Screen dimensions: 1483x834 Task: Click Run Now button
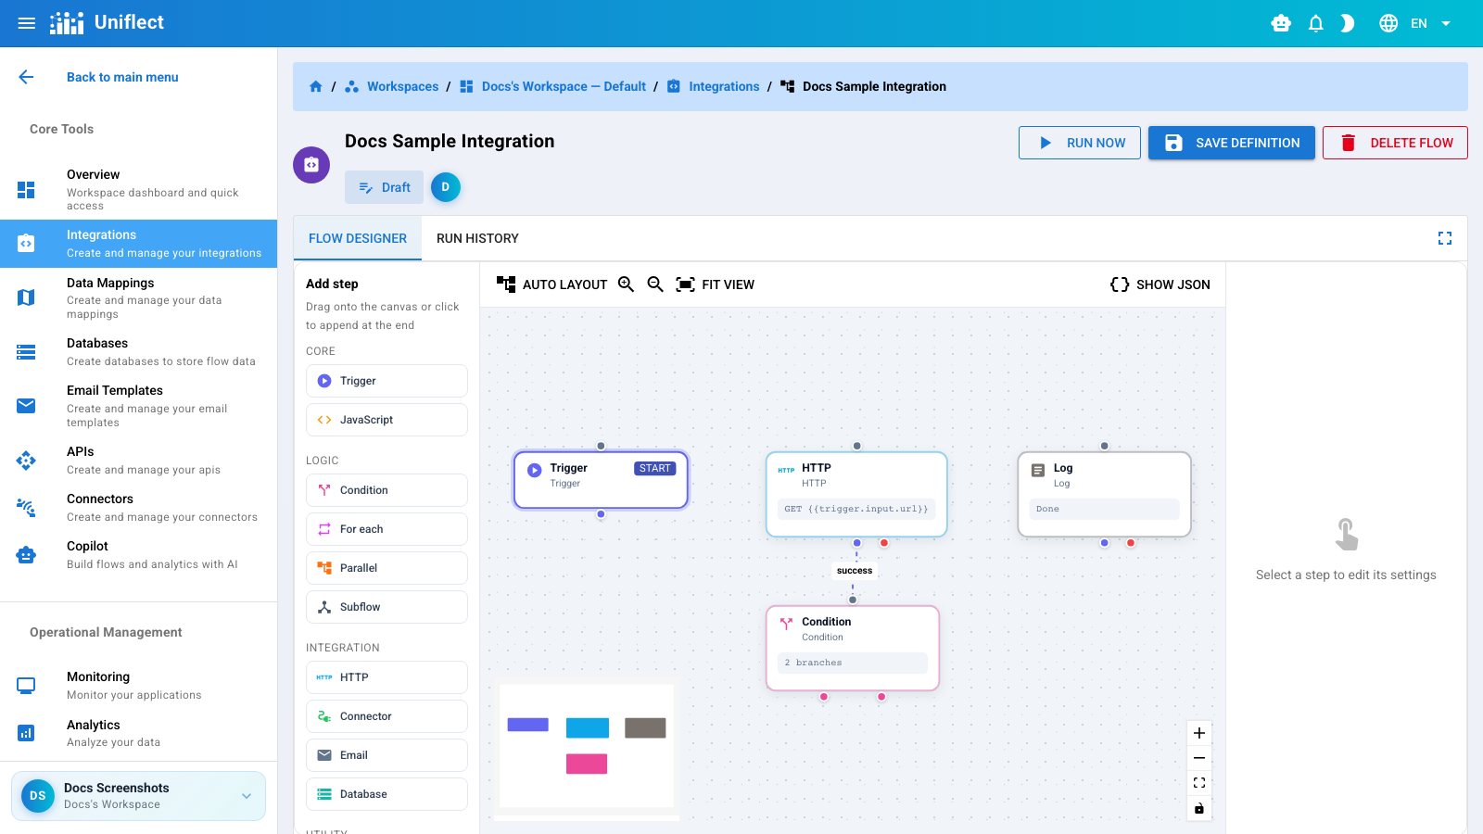coord(1080,143)
